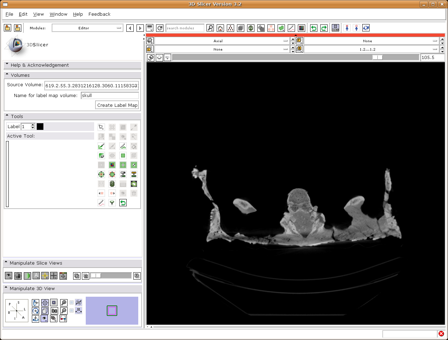Click the label map name field containing 'skull'
Image resolution: width=448 pixels, height=340 pixels.
(x=110, y=95)
